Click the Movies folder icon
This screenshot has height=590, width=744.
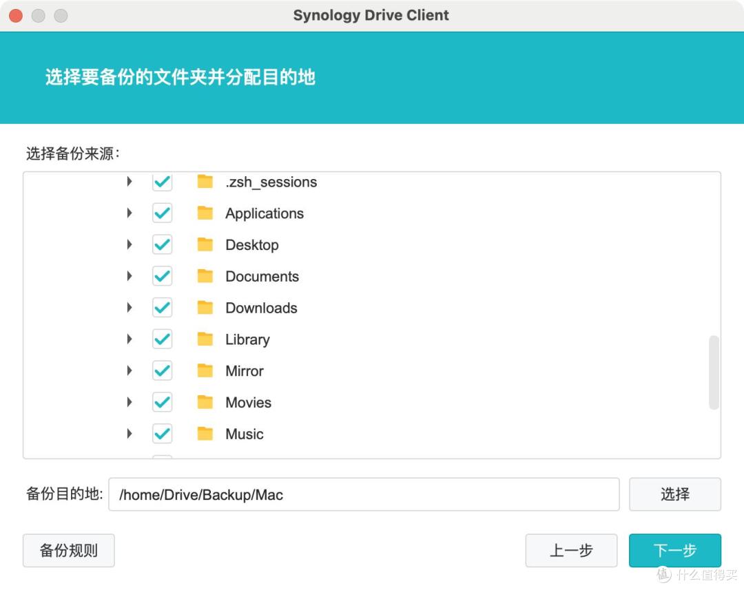(x=205, y=402)
